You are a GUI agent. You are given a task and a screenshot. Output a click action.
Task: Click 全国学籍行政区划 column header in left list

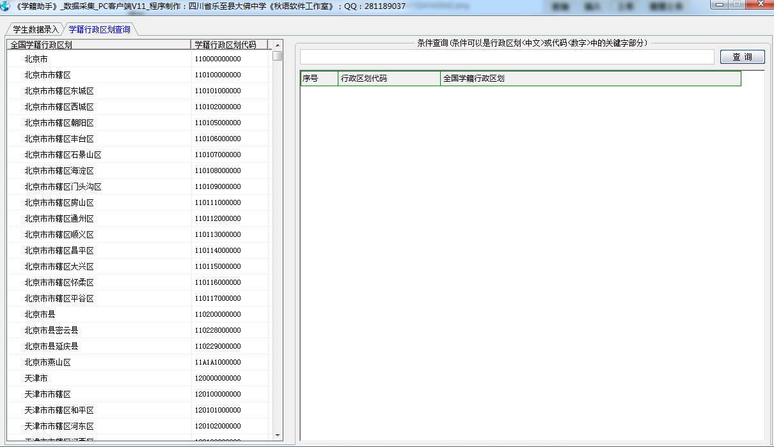click(x=99, y=45)
